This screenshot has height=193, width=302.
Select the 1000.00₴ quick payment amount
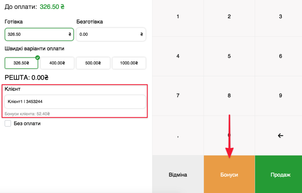click(x=129, y=63)
